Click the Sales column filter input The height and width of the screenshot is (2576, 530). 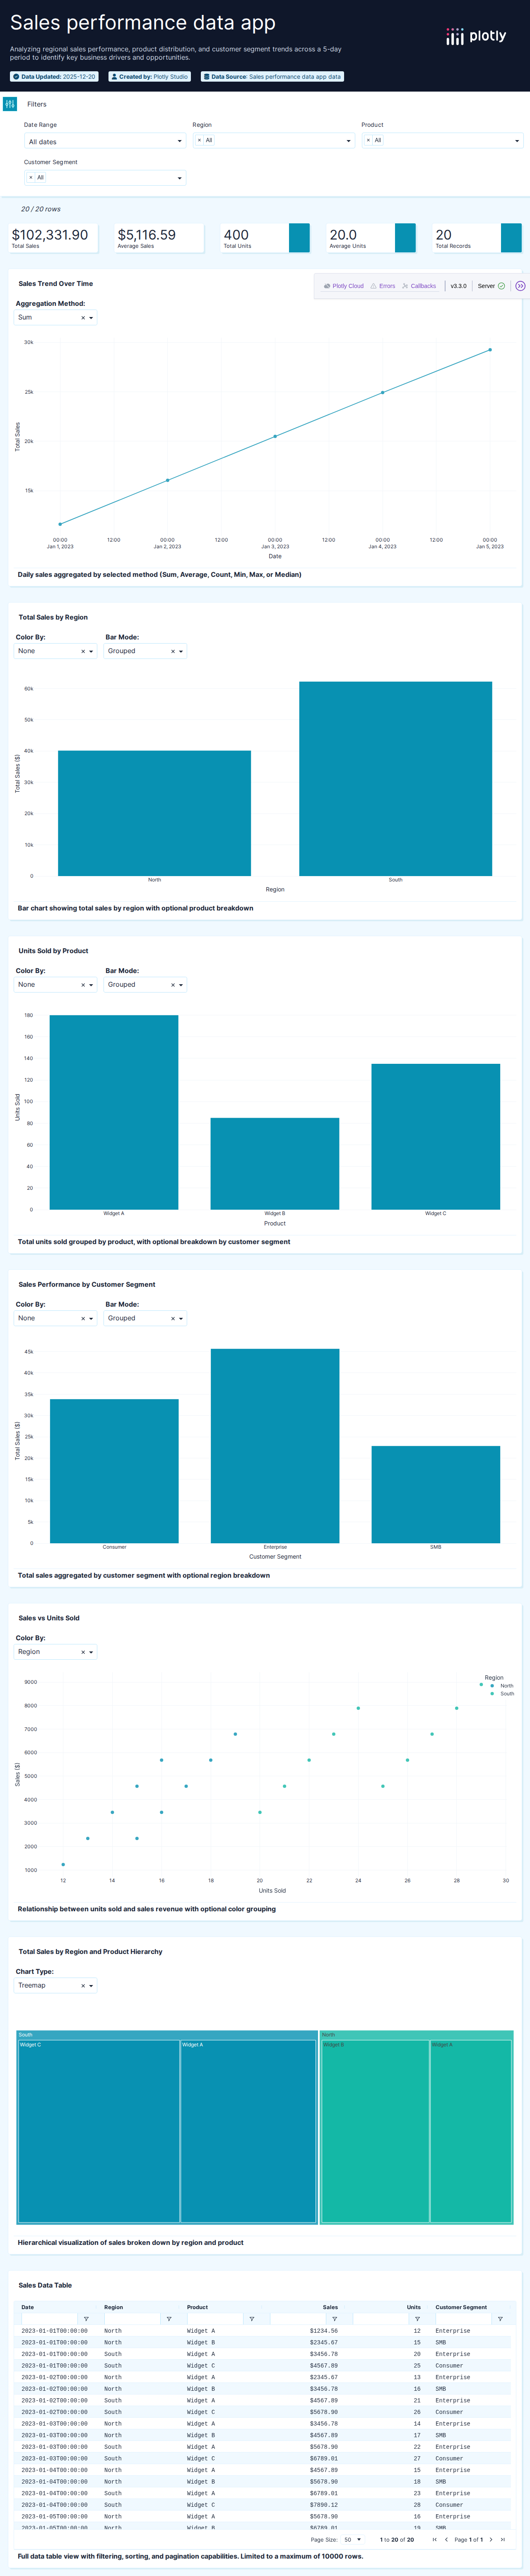click(x=298, y=2319)
